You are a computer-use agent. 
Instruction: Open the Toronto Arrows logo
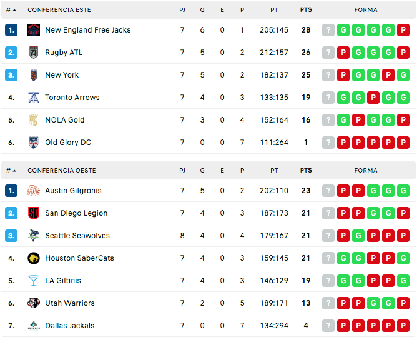tap(34, 98)
